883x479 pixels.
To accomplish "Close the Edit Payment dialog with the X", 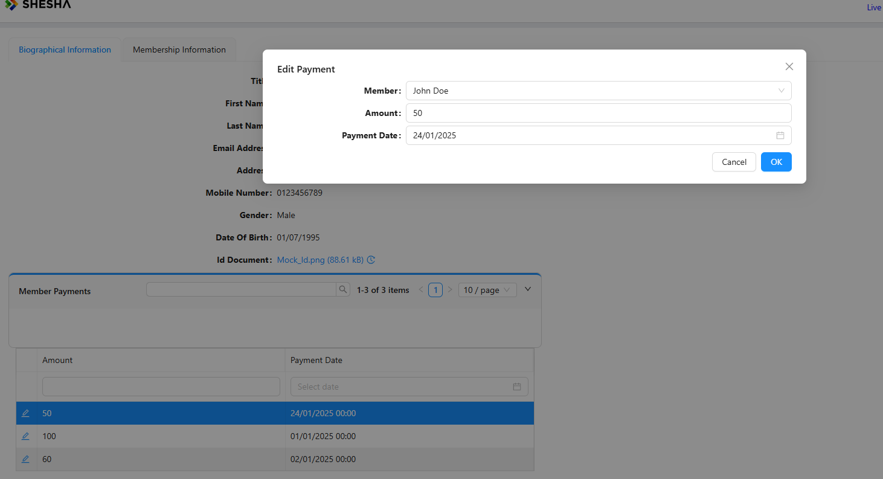I will pyautogui.click(x=789, y=66).
